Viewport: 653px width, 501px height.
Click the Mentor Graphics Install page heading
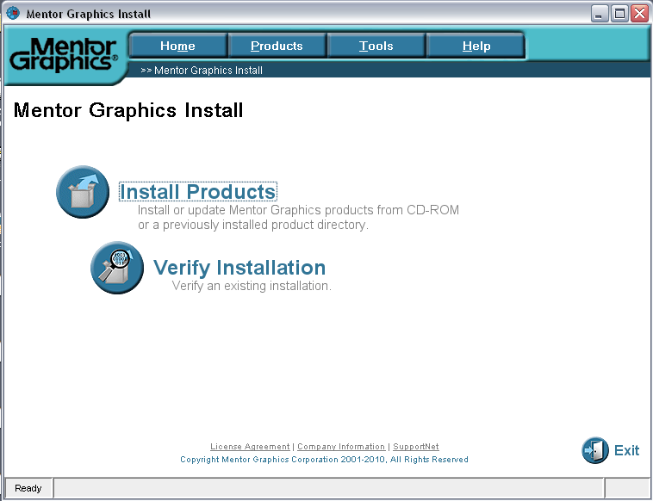[128, 110]
